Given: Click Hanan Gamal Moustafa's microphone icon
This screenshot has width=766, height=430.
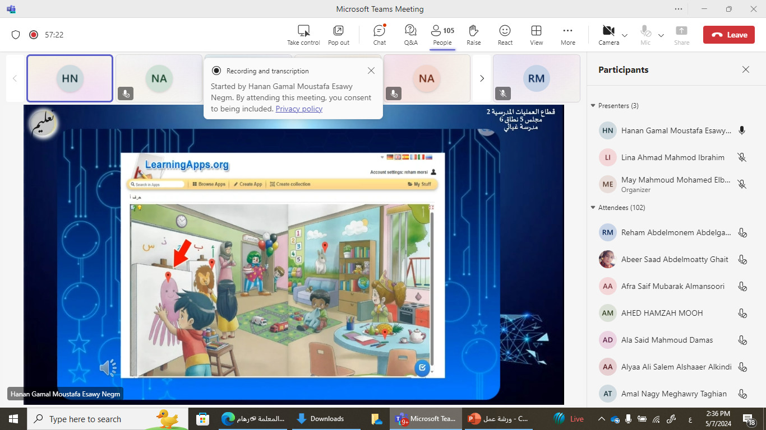Looking at the screenshot, I should pos(742,130).
